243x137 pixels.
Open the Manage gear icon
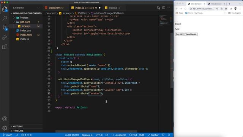point(5,128)
